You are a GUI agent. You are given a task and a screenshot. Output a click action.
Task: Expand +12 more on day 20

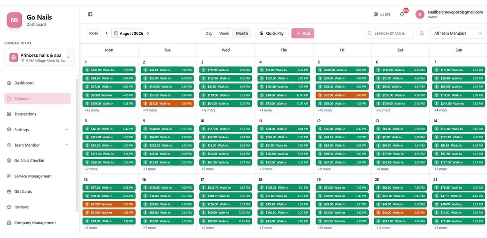383,228
